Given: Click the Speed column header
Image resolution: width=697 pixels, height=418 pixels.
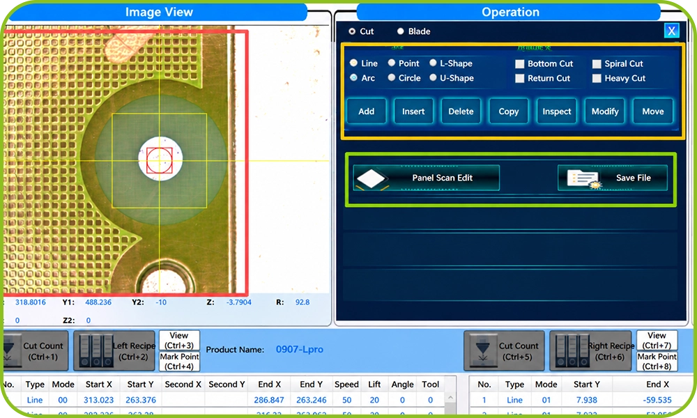Looking at the screenshot, I should click(346, 385).
